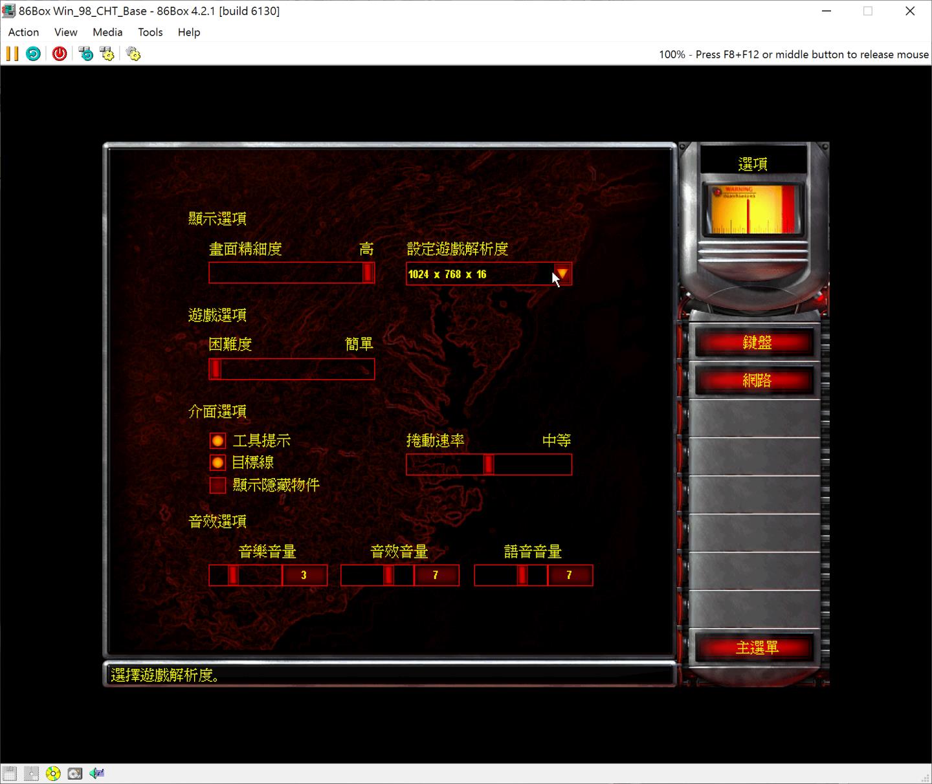Click the 網路 network button
The height and width of the screenshot is (784, 932).
click(755, 380)
